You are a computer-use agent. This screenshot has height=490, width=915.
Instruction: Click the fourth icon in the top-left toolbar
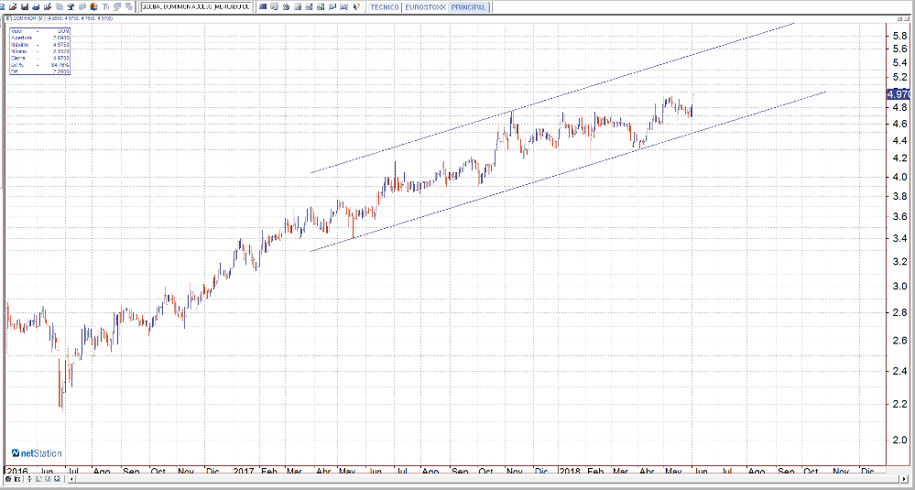point(35,6)
